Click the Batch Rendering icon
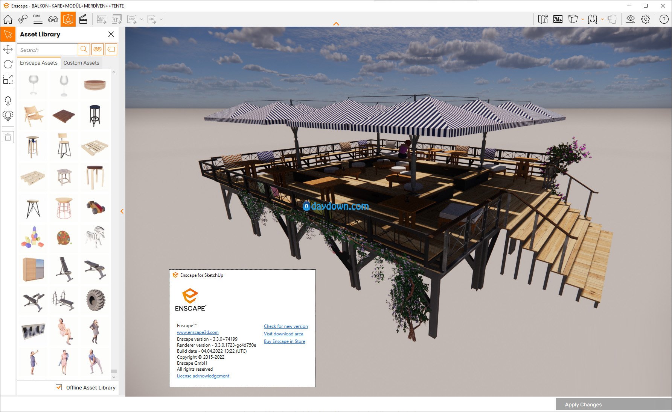This screenshot has height=412, width=672. click(x=117, y=19)
